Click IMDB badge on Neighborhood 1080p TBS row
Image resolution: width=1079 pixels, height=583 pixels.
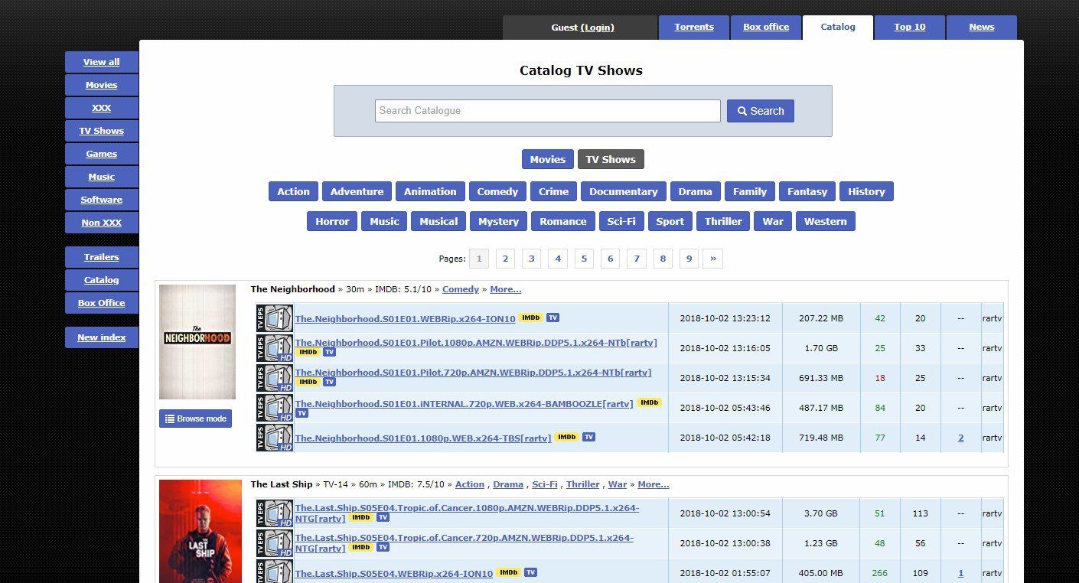click(567, 437)
